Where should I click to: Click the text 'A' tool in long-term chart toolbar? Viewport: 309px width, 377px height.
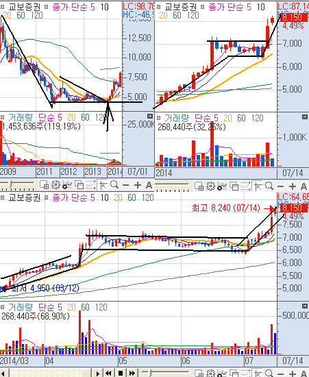[x=149, y=185]
